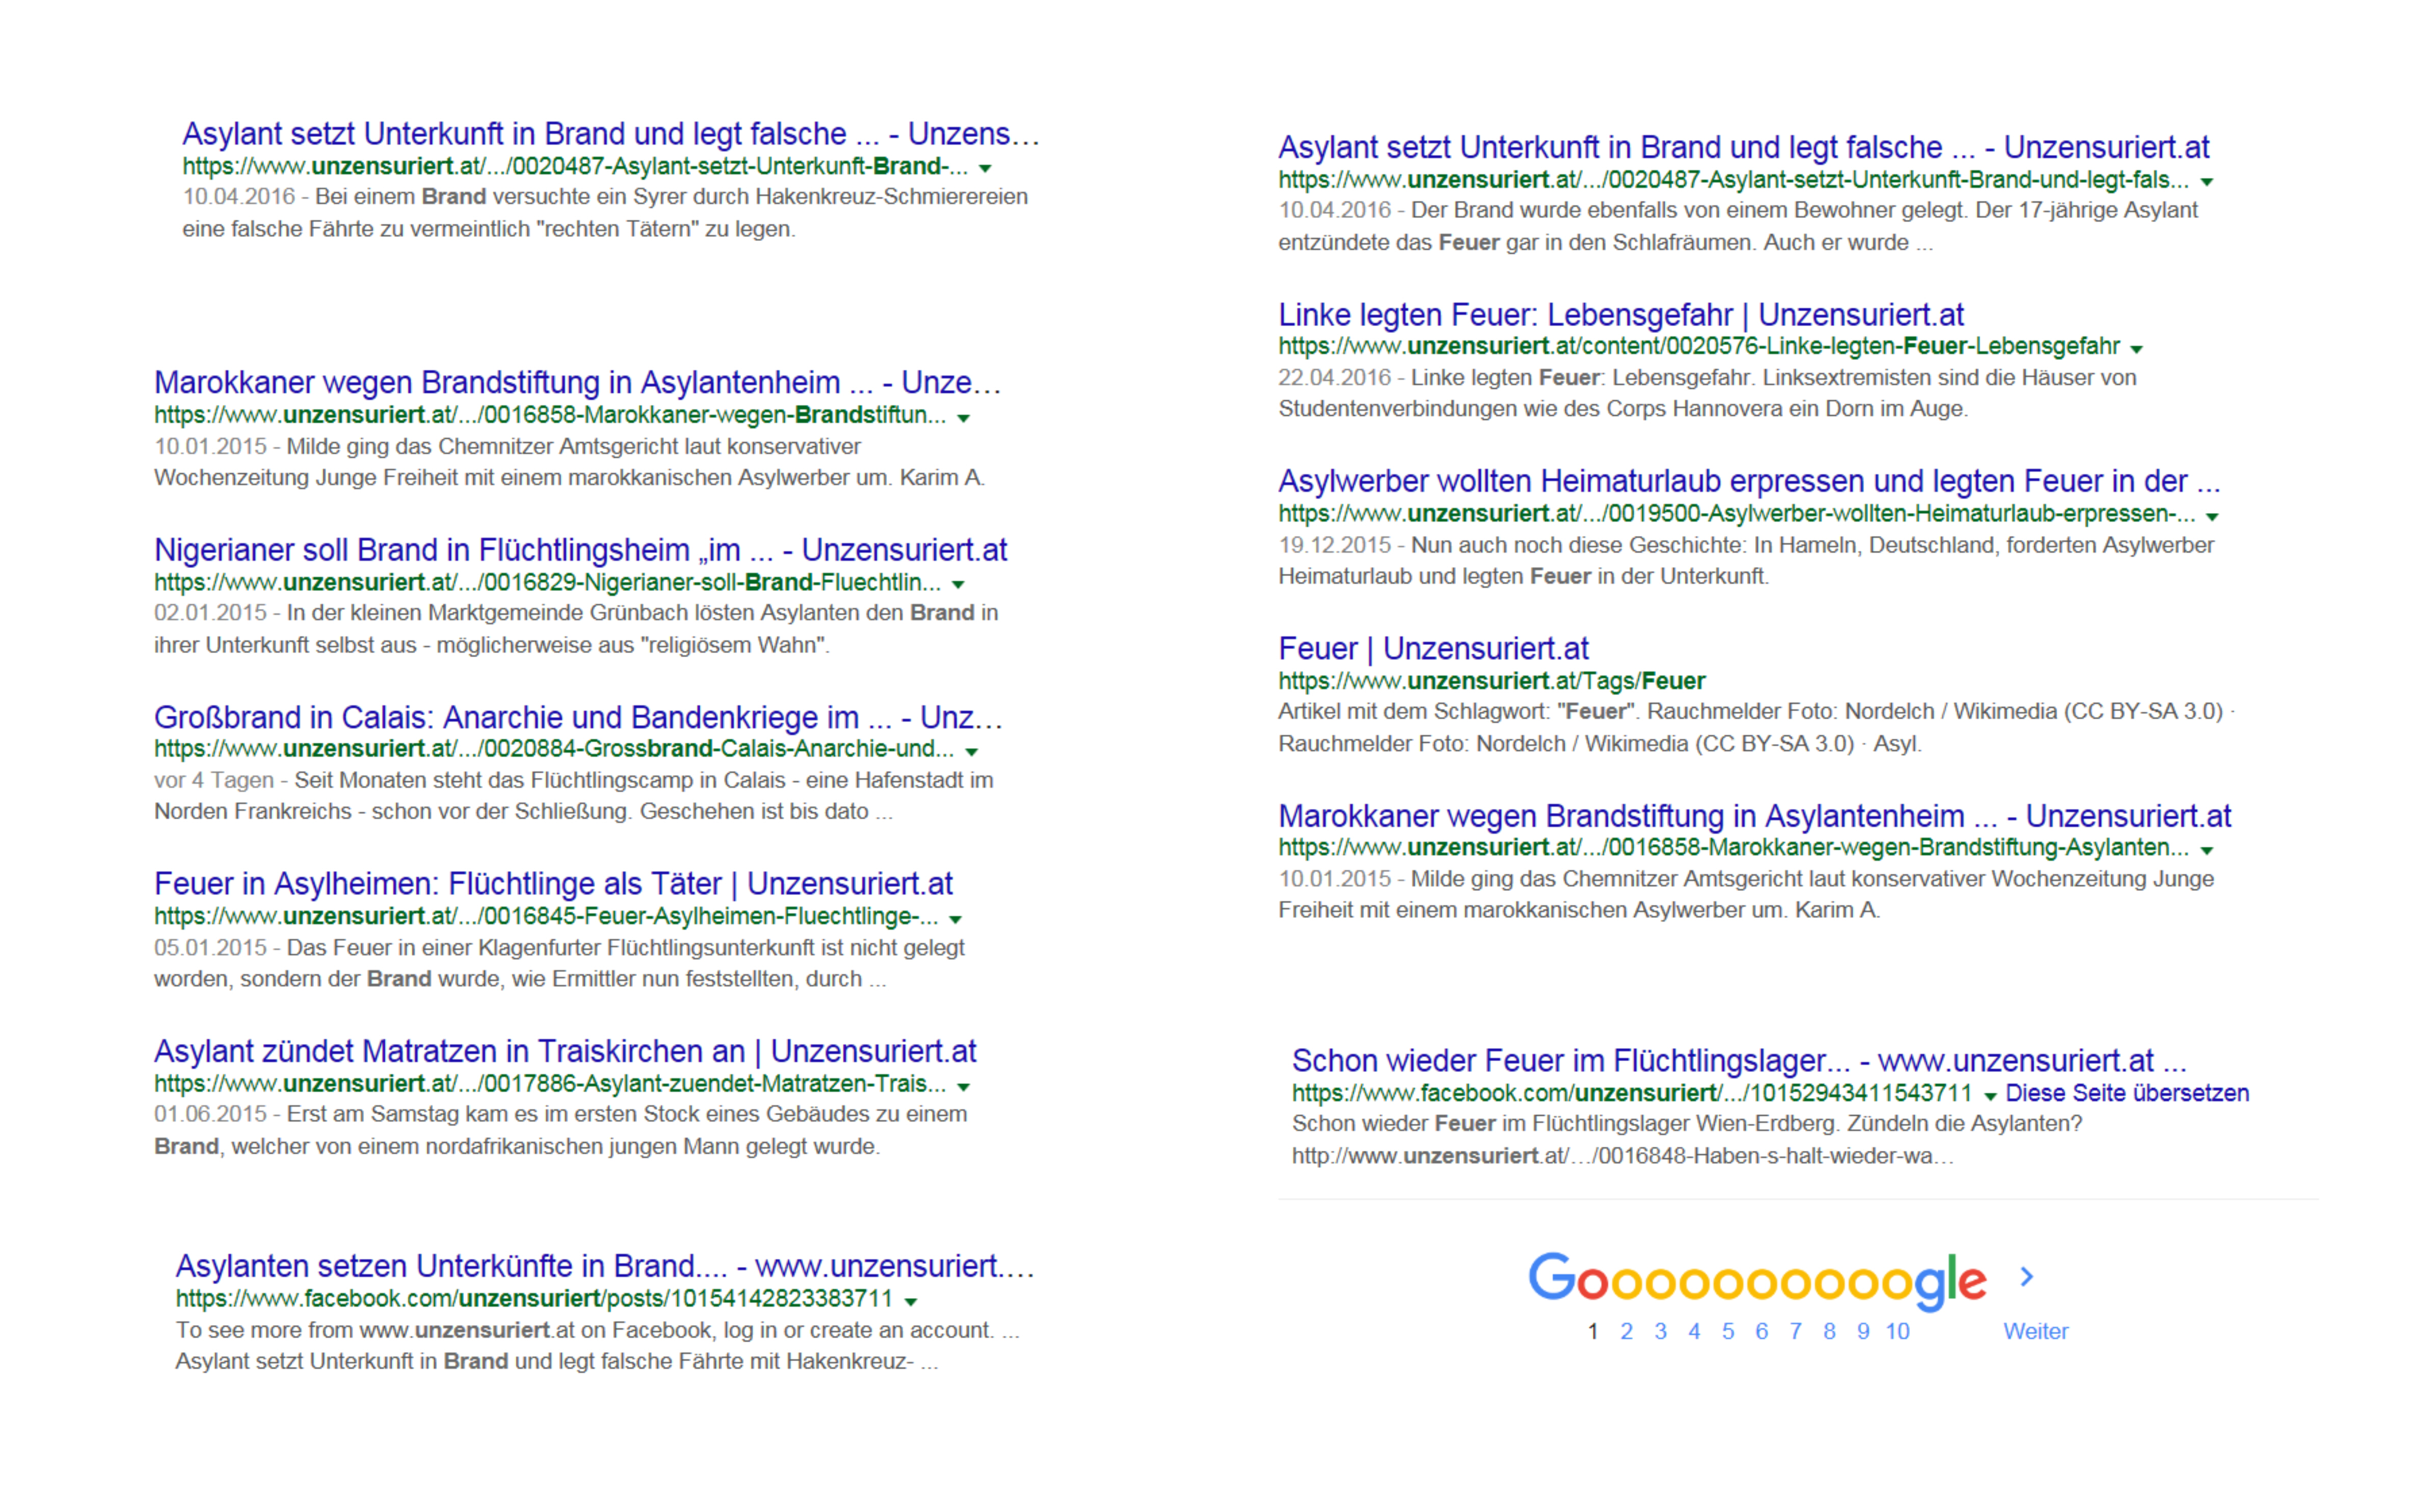
Task: Click dropdown arrow by Feuer-Asylheimen URL
Action: [x=955, y=919]
